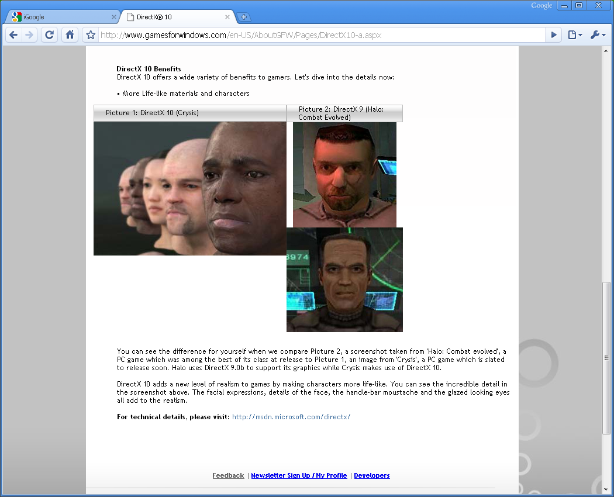Close the DirectX® 10 tab
The width and height of the screenshot is (614, 497).
(x=227, y=17)
